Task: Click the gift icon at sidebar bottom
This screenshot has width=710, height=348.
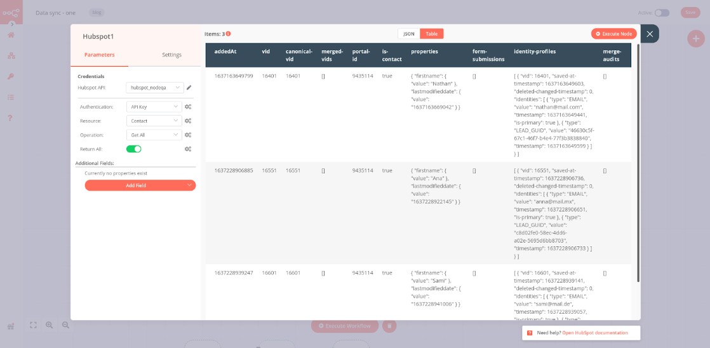Action: point(11,326)
